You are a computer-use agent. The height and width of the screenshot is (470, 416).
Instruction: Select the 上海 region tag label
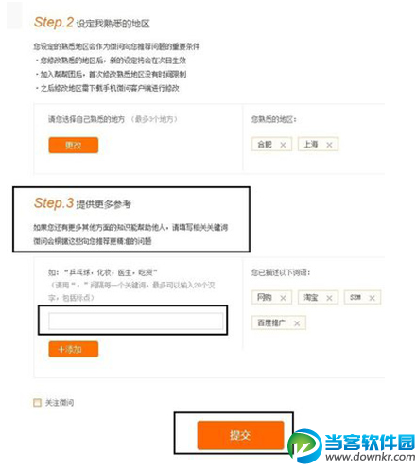pos(311,145)
